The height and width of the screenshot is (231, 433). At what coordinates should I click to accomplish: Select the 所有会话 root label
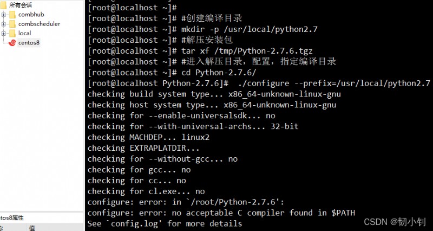21,5
